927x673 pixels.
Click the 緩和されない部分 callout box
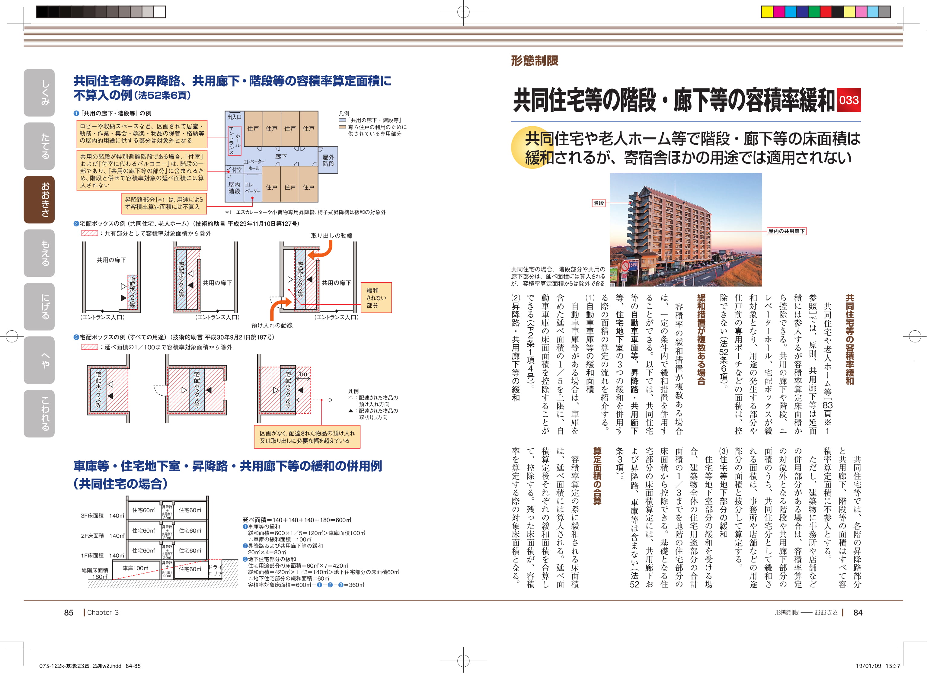click(x=376, y=298)
